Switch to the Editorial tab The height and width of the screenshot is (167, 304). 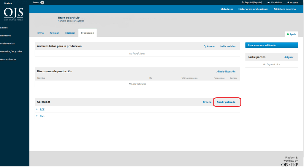tap(70, 33)
